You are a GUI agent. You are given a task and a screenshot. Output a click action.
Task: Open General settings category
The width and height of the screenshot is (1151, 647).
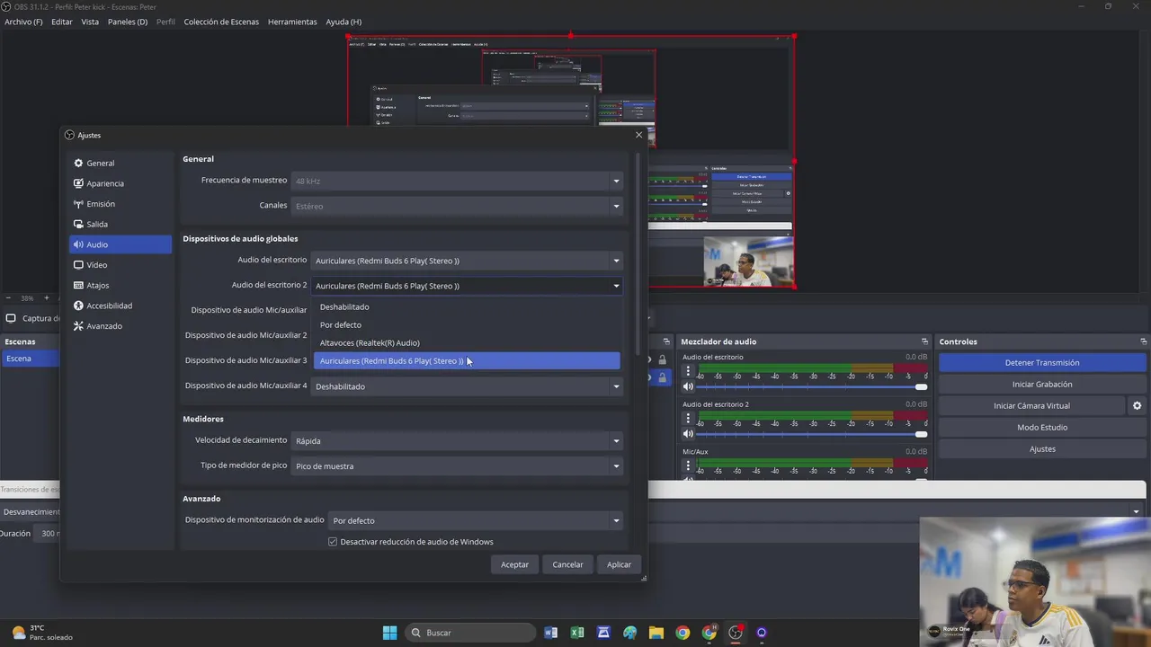pos(120,163)
